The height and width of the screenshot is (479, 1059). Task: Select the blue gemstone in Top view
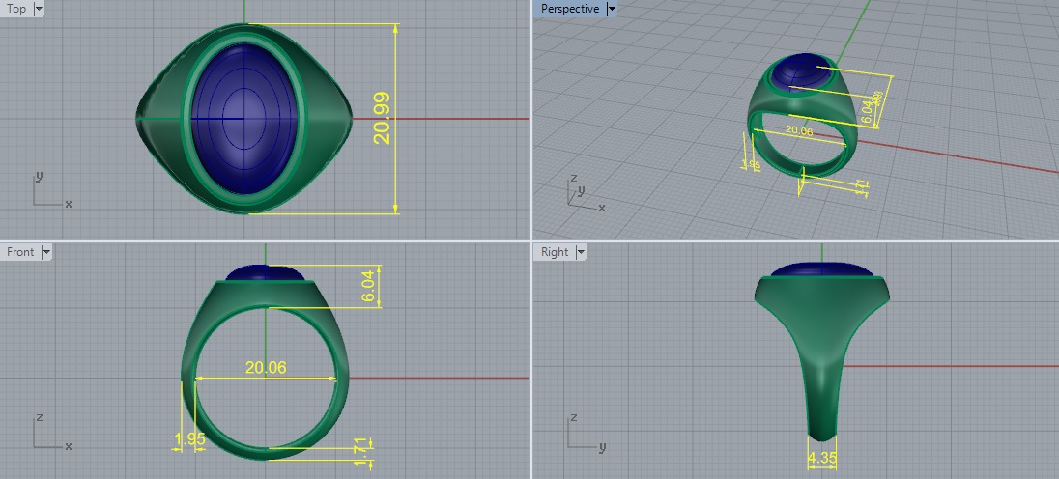244,120
